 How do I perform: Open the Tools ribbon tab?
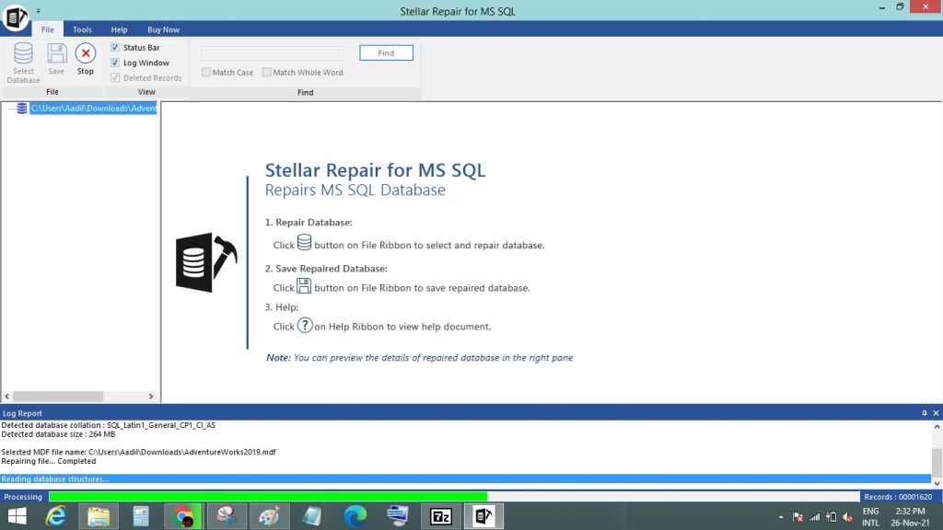click(x=82, y=29)
